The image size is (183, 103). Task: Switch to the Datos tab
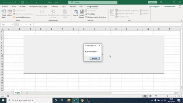(64, 7)
